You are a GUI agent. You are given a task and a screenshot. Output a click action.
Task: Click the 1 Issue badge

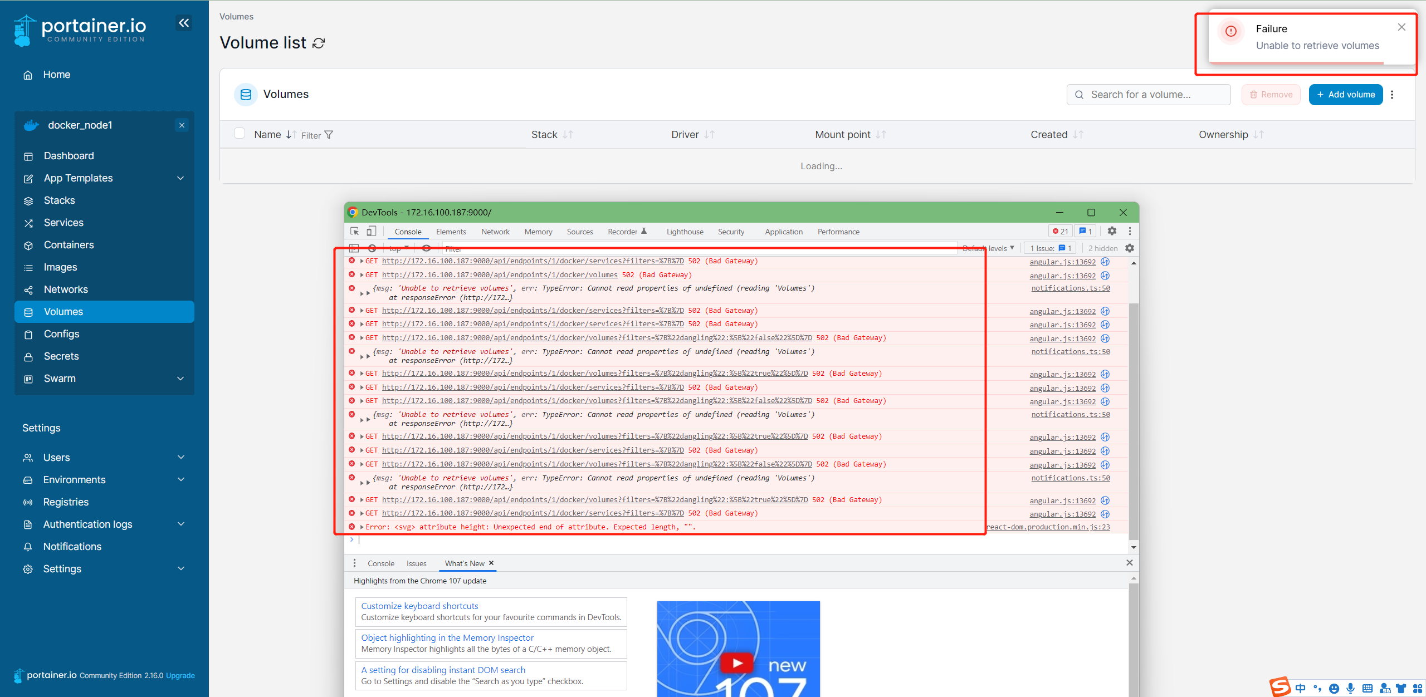point(1051,248)
